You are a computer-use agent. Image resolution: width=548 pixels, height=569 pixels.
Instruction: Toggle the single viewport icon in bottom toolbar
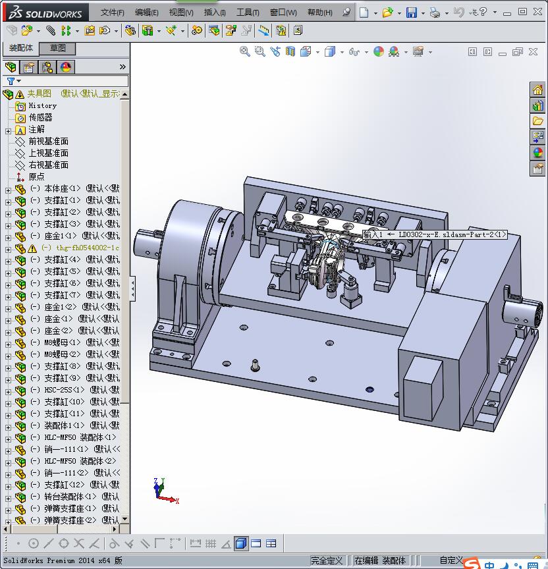[256, 543]
